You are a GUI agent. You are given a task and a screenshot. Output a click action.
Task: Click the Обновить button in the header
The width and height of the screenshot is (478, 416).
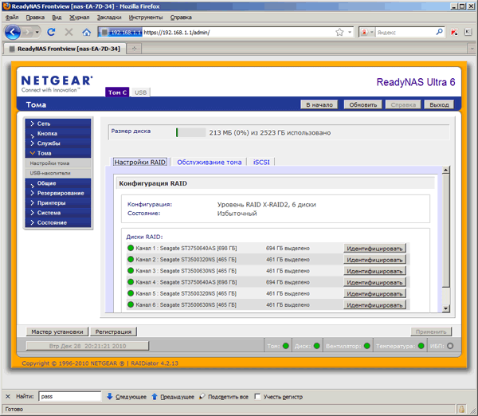coord(362,104)
